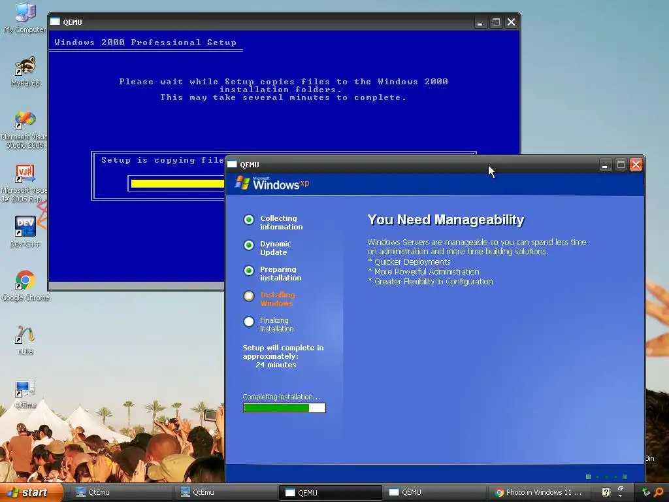Maximize the Windows XP setup QEMU window

(x=621, y=165)
